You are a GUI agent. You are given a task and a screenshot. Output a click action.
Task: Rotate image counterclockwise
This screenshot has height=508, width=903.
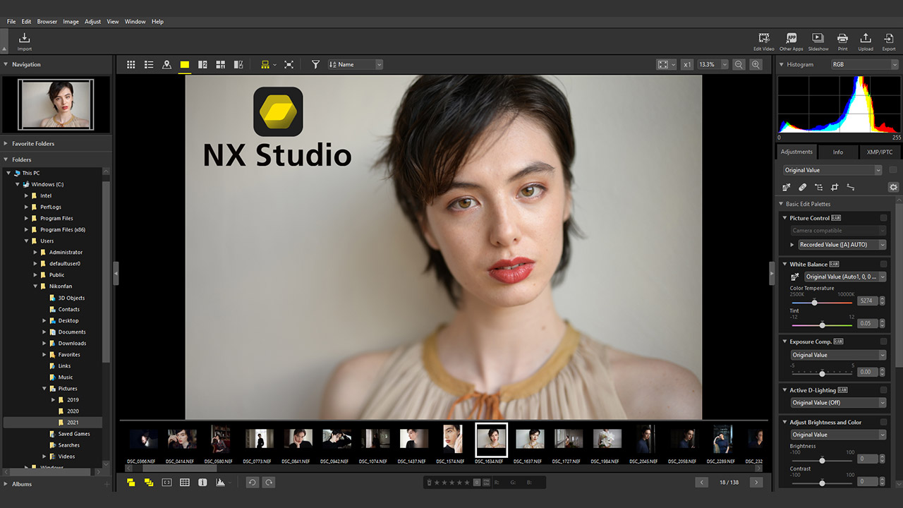pos(252,483)
